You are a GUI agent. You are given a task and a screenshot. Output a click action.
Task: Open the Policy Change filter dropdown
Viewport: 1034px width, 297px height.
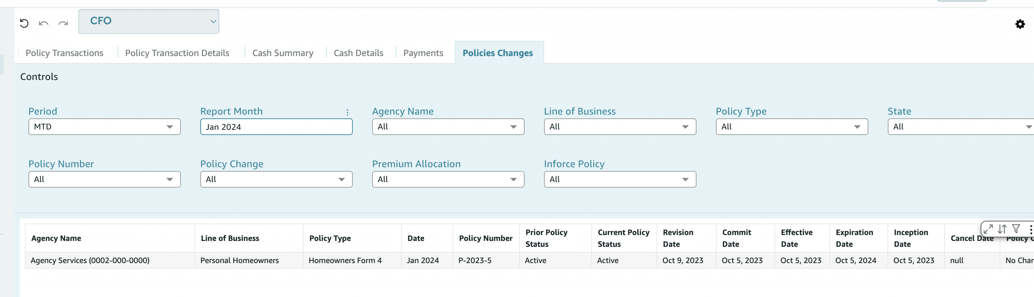click(276, 179)
